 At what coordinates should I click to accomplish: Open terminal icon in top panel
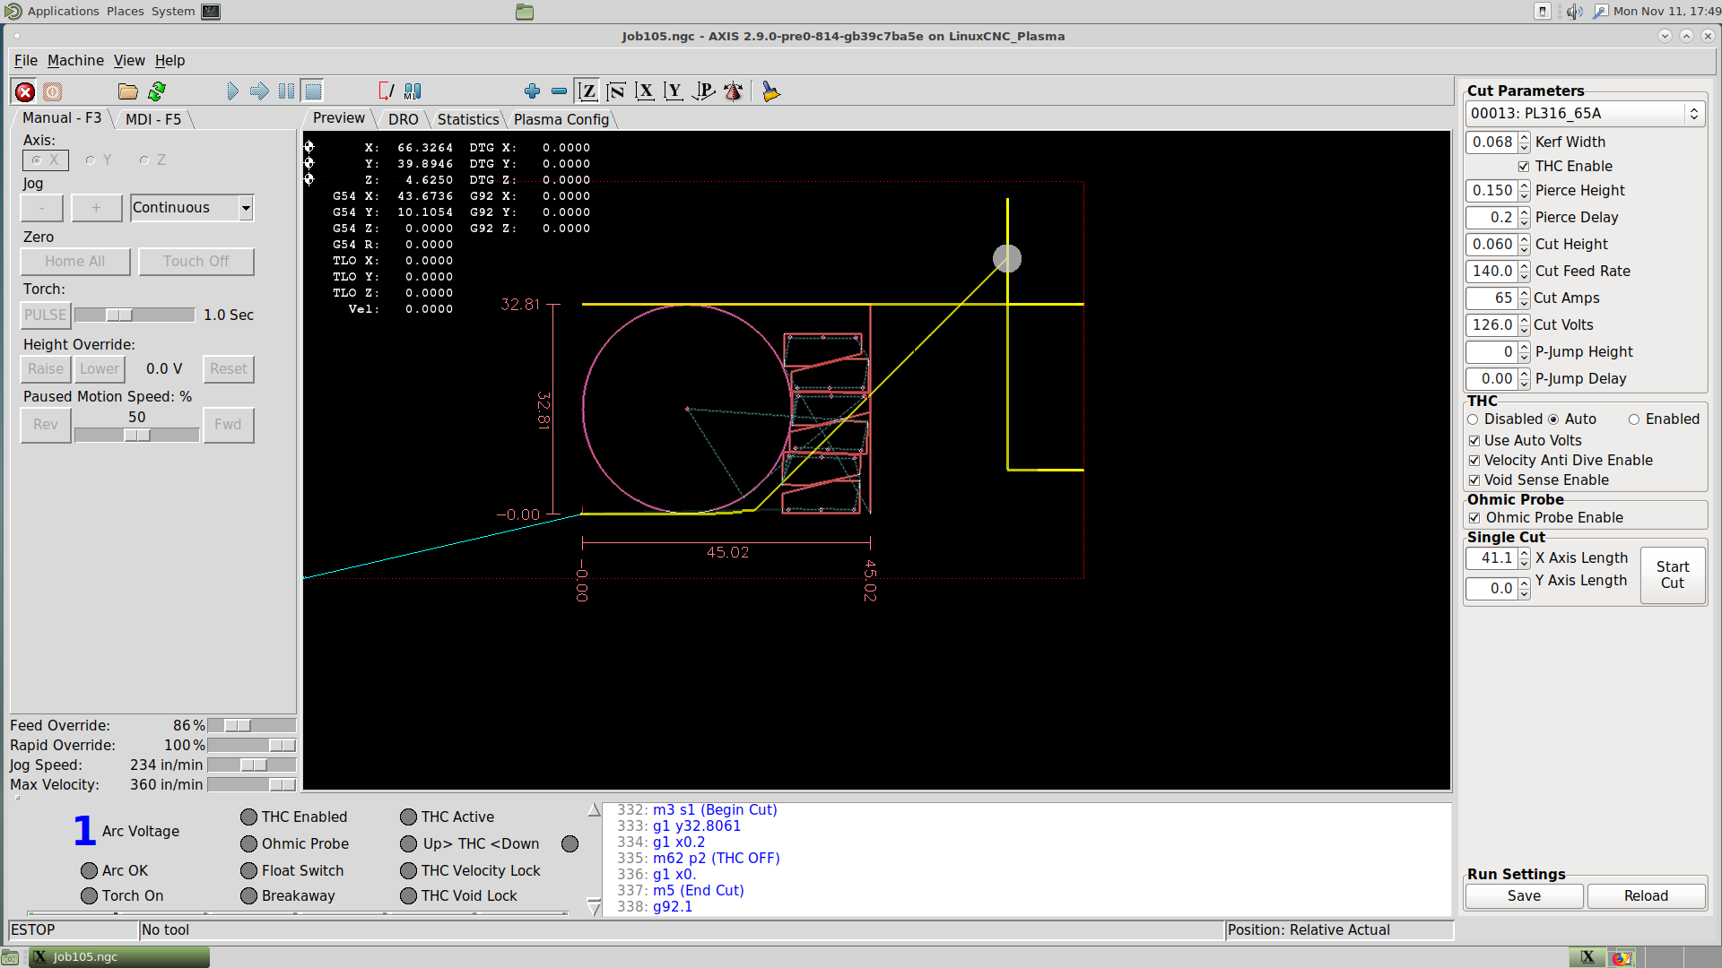[x=211, y=12]
